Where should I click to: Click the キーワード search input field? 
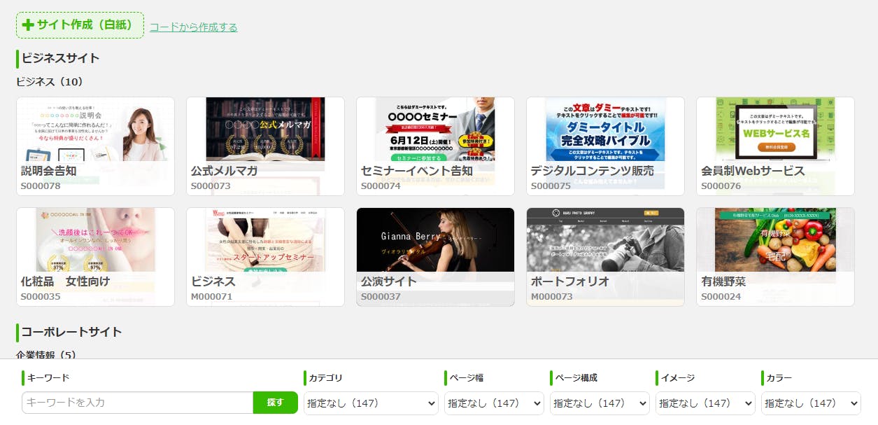coord(137,403)
